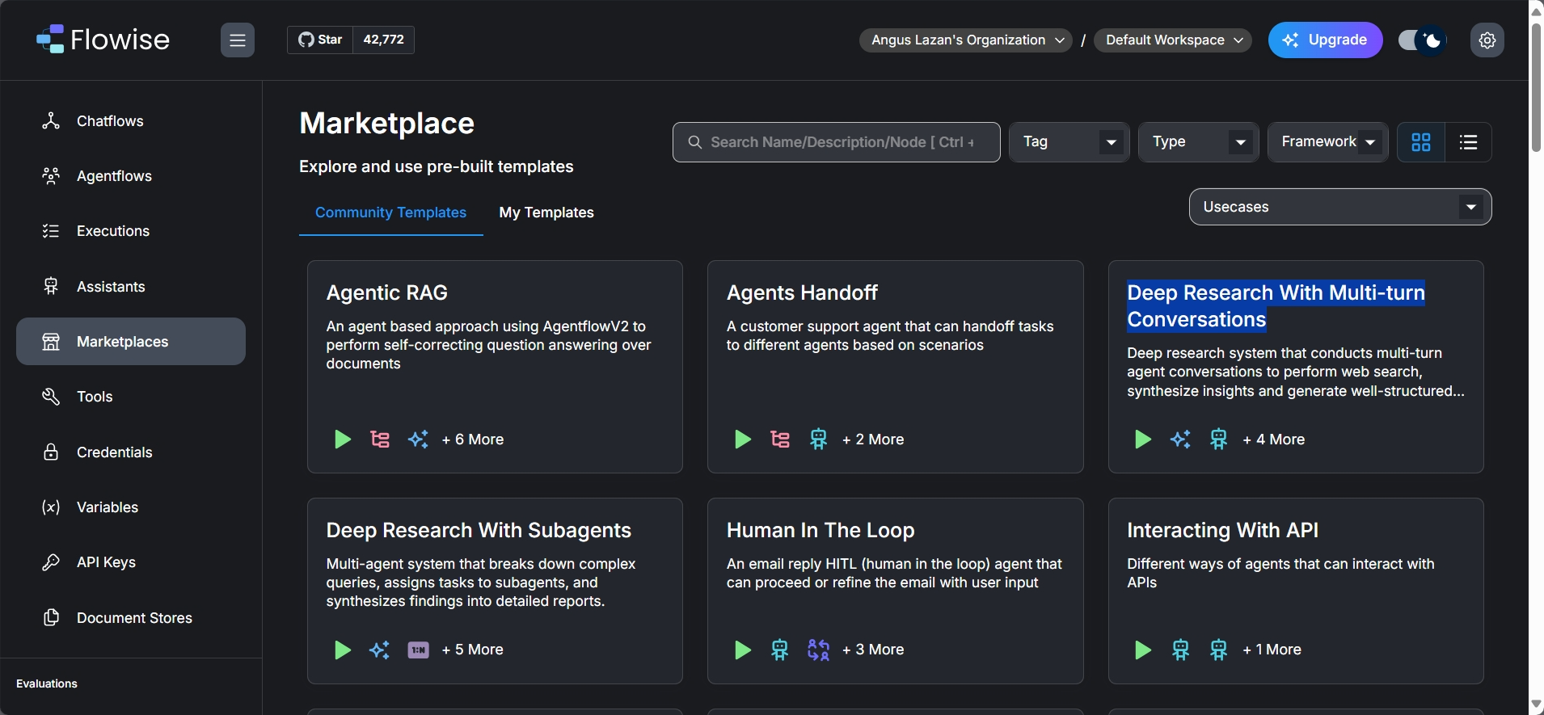Click Agentic RAG green start icon

pos(342,440)
